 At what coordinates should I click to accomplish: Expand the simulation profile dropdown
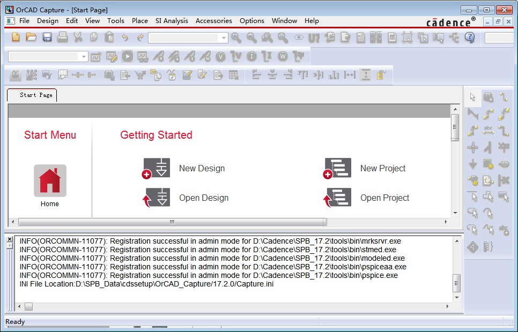[84, 57]
